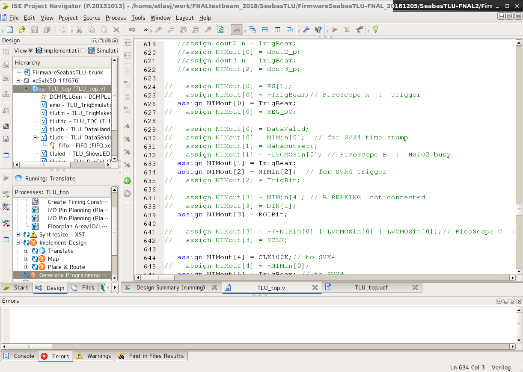Toggle the highlighted hammer toolbar button
This screenshot has width=523, height=372.
click(235, 30)
